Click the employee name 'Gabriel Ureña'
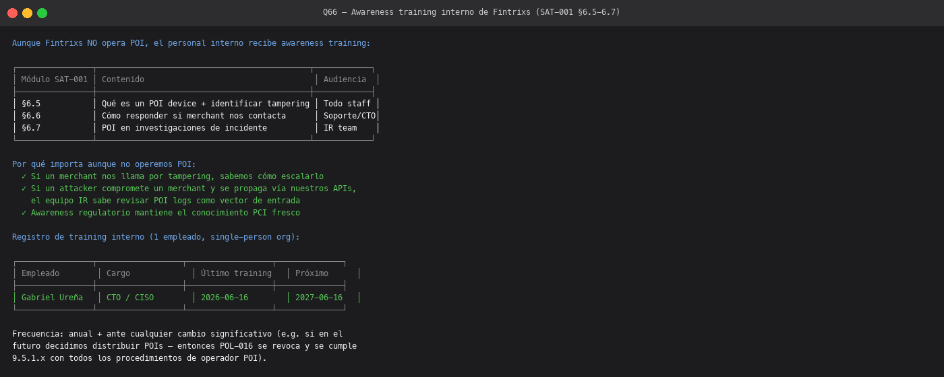 (52, 298)
